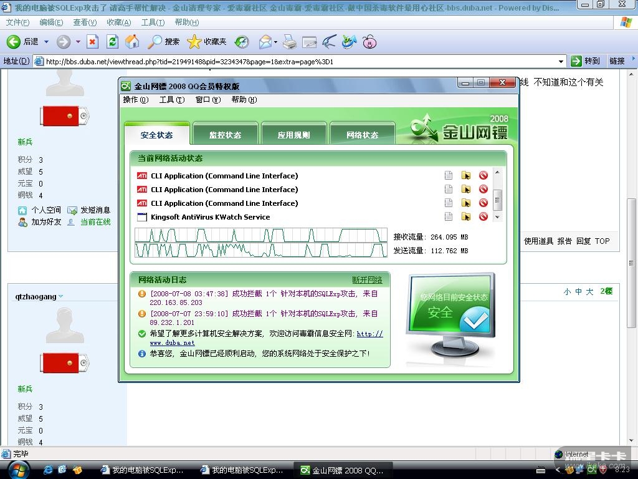
Task: Open IE 收藏(A) menu
Action: pos(119,22)
